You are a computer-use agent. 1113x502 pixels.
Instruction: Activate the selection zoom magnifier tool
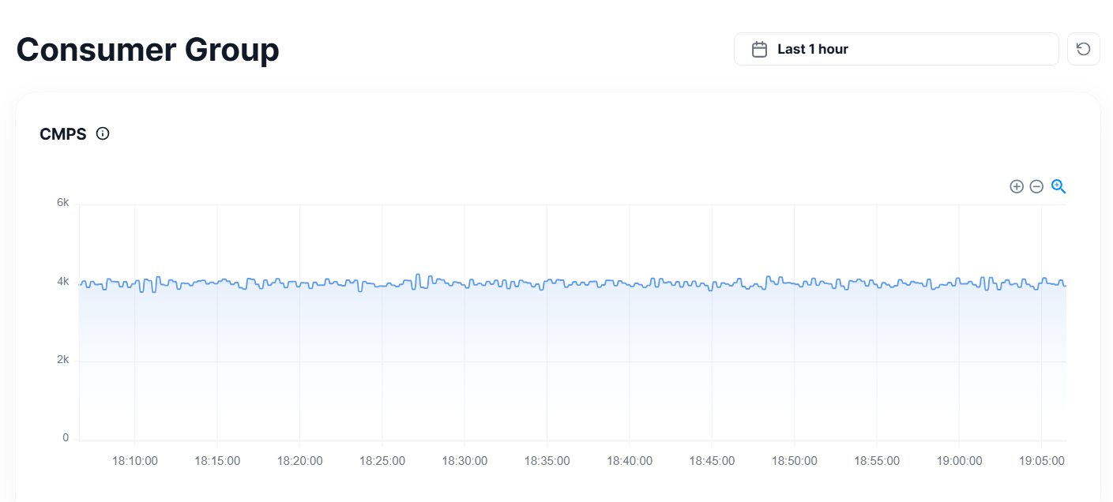click(x=1058, y=186)
